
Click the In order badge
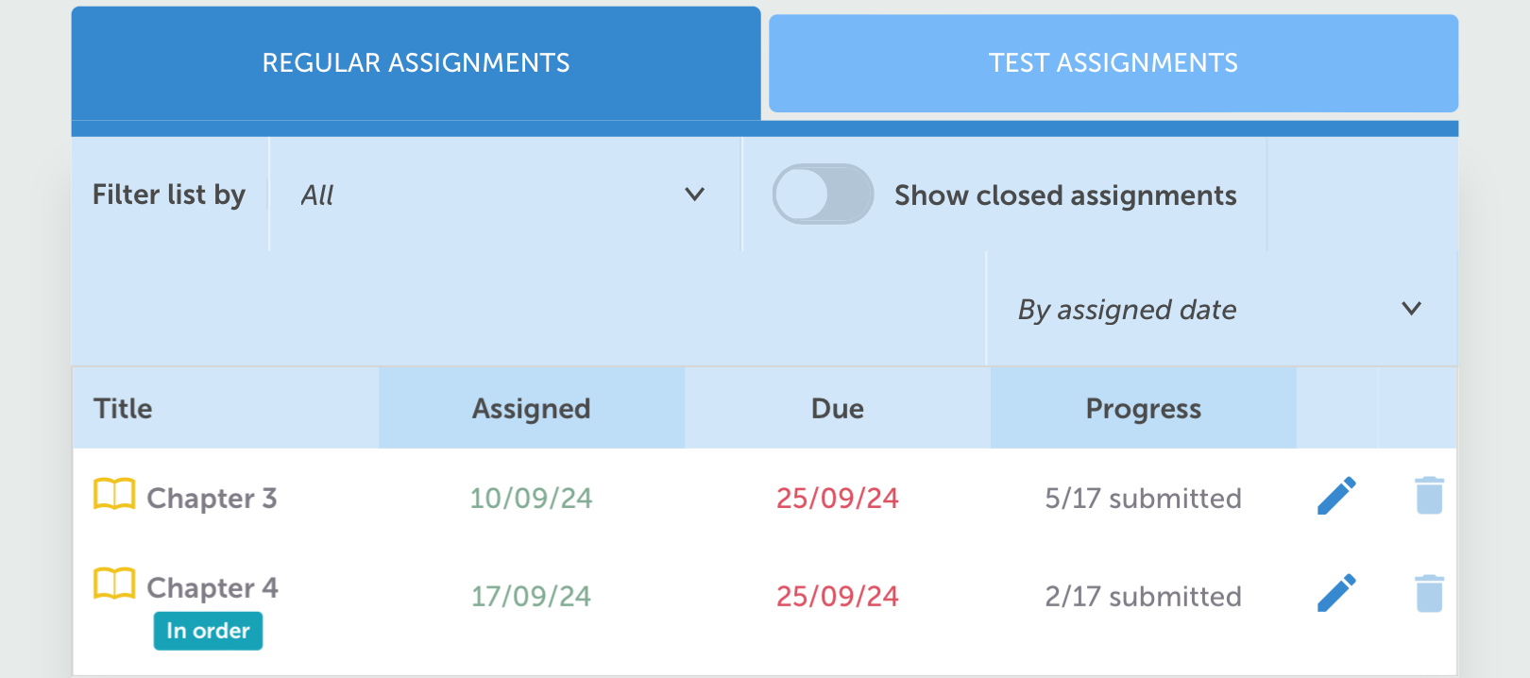click(208, 631)
